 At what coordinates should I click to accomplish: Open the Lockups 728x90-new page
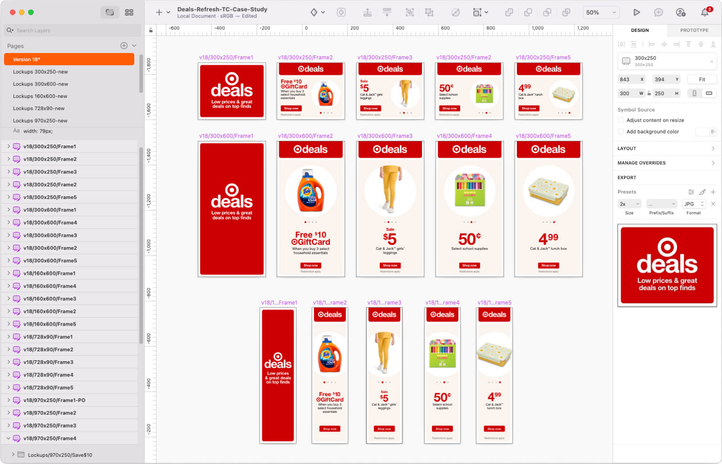click(x=69, y=108)
